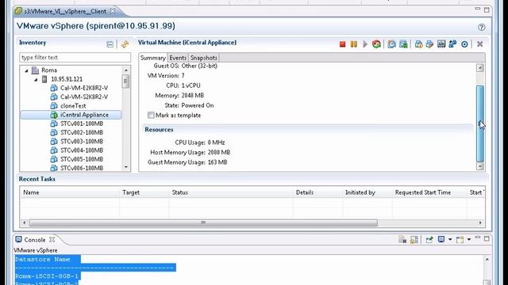Image resolution: width=508 pixels, height=285 pixels.
Task: Select STCv002-100MB virtual machine
Action: pyautogui.click(x=82, y=132)
